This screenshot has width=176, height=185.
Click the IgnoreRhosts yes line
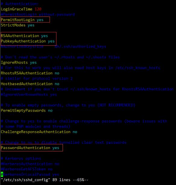click(x=19, y=63)
